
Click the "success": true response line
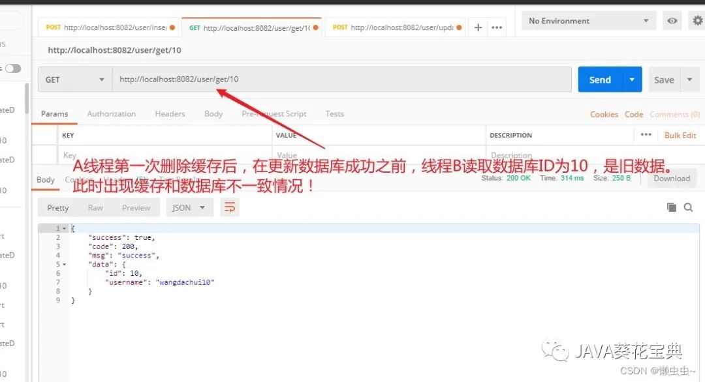point(121,237)
